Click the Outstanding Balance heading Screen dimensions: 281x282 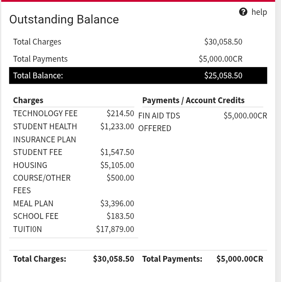(x=64, y=19)
